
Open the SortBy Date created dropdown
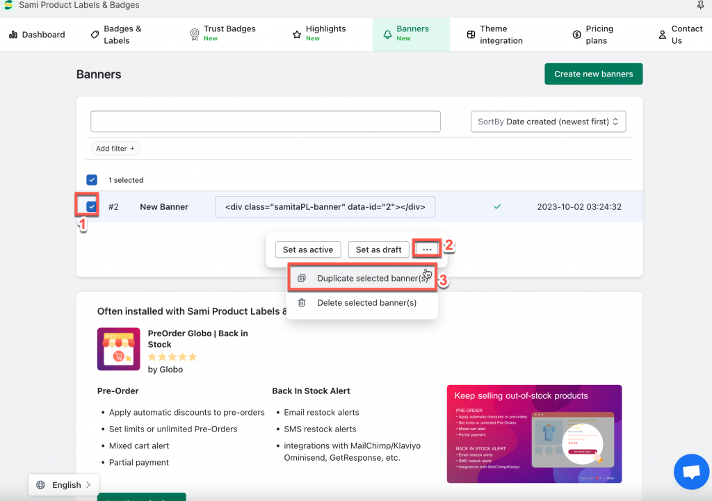point(548,122)
